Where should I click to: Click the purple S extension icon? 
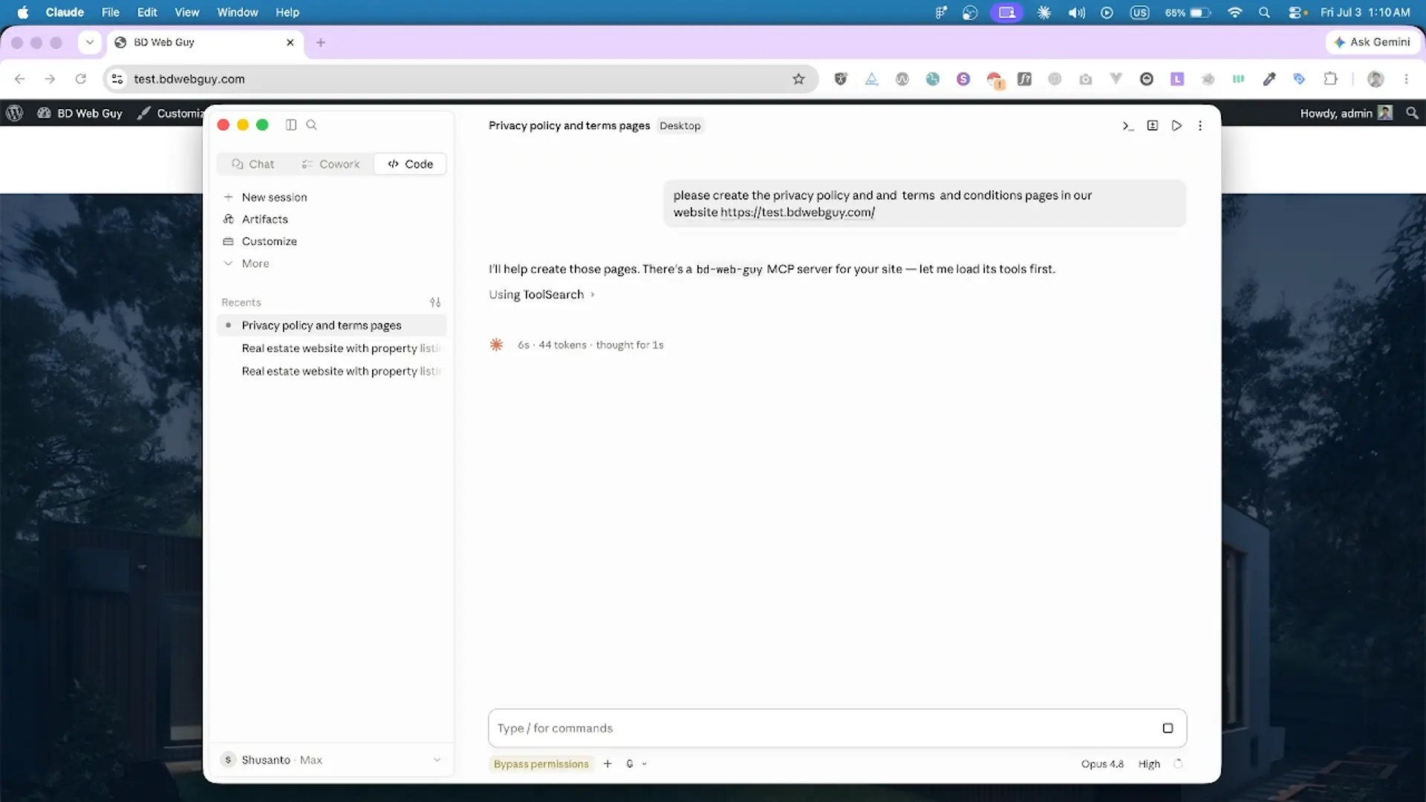coord(963,79)
